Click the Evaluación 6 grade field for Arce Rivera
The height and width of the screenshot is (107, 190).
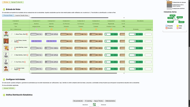coord(107,41)
